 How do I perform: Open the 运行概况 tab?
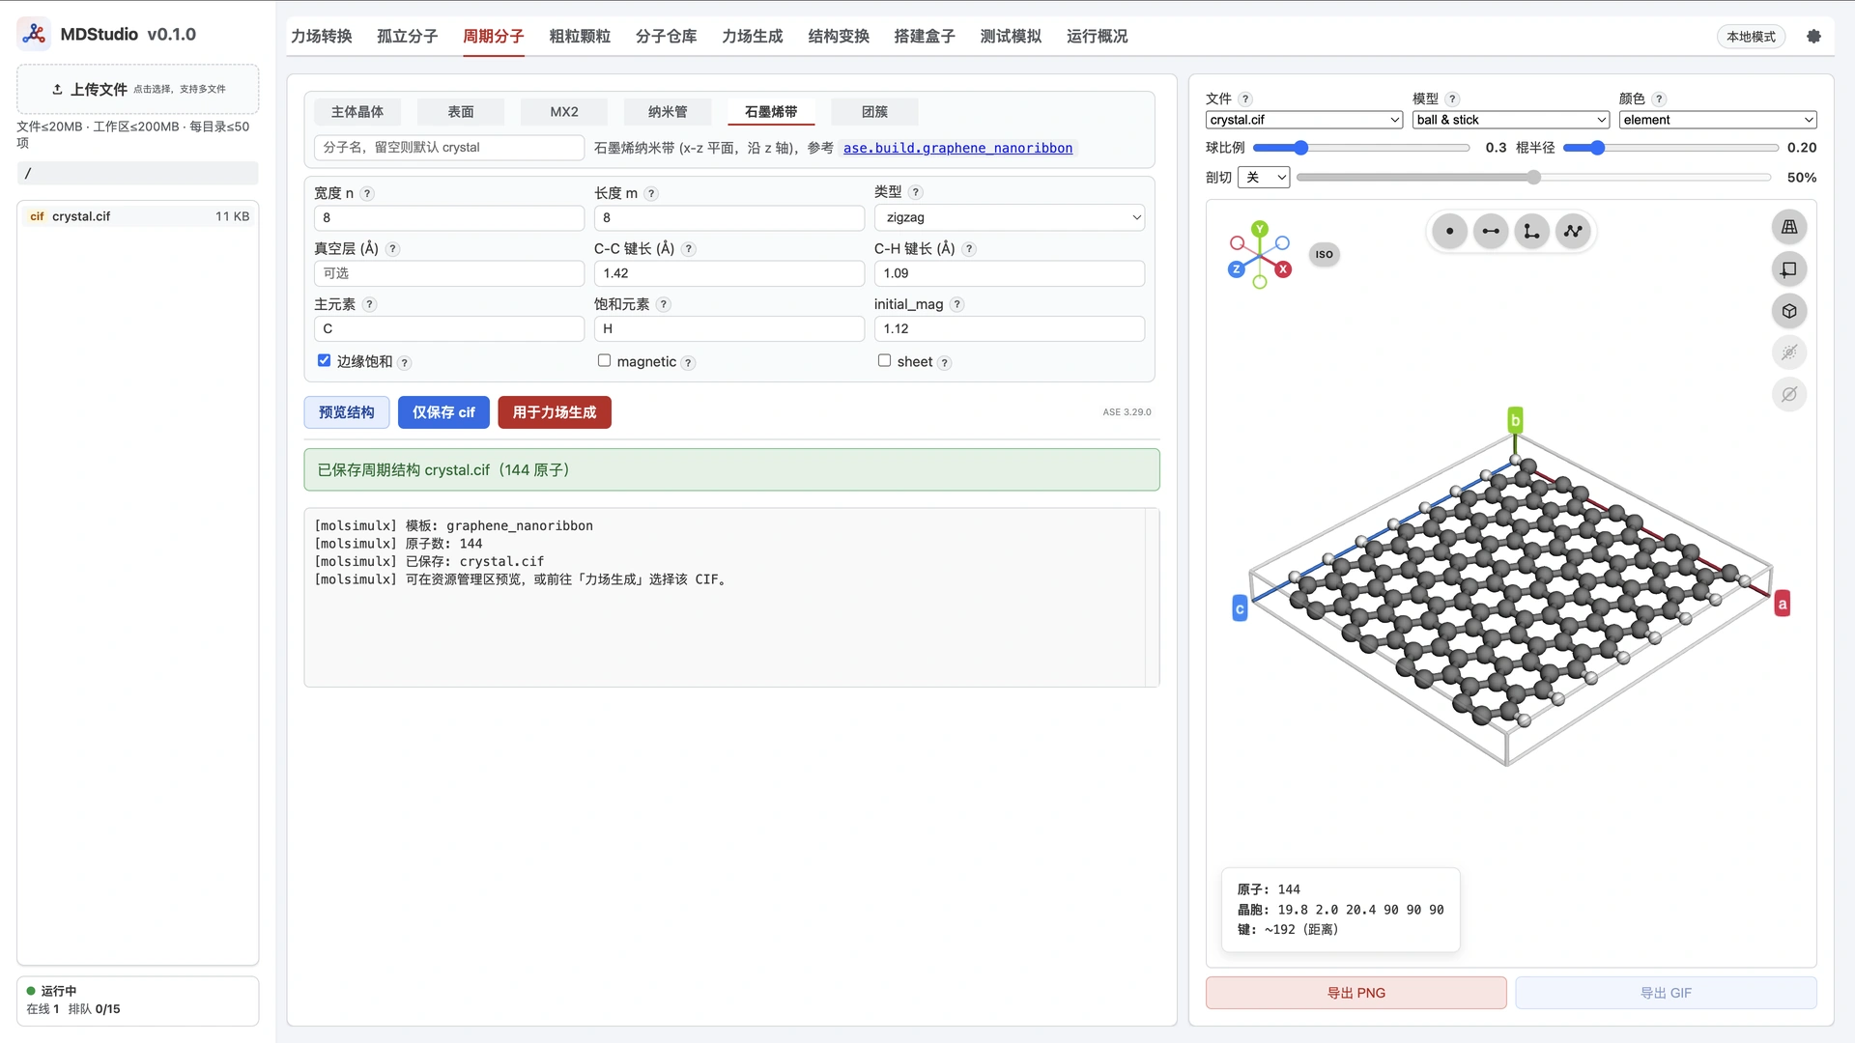[x=1098, y=36]
